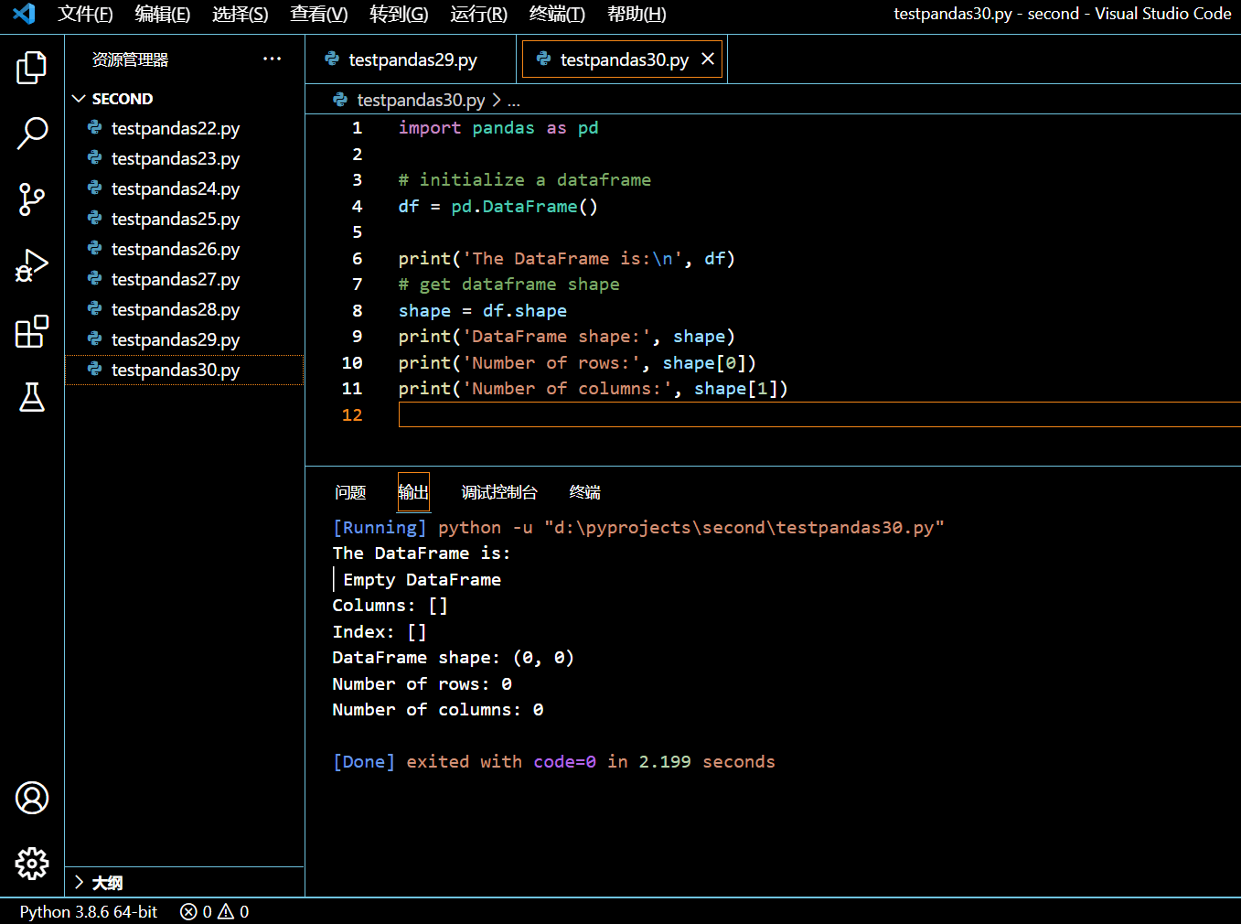Image resolution: width=1241 pixels, height=924 pixels.
Task: Click the VS Code logo icon
Action: [24, 14]
